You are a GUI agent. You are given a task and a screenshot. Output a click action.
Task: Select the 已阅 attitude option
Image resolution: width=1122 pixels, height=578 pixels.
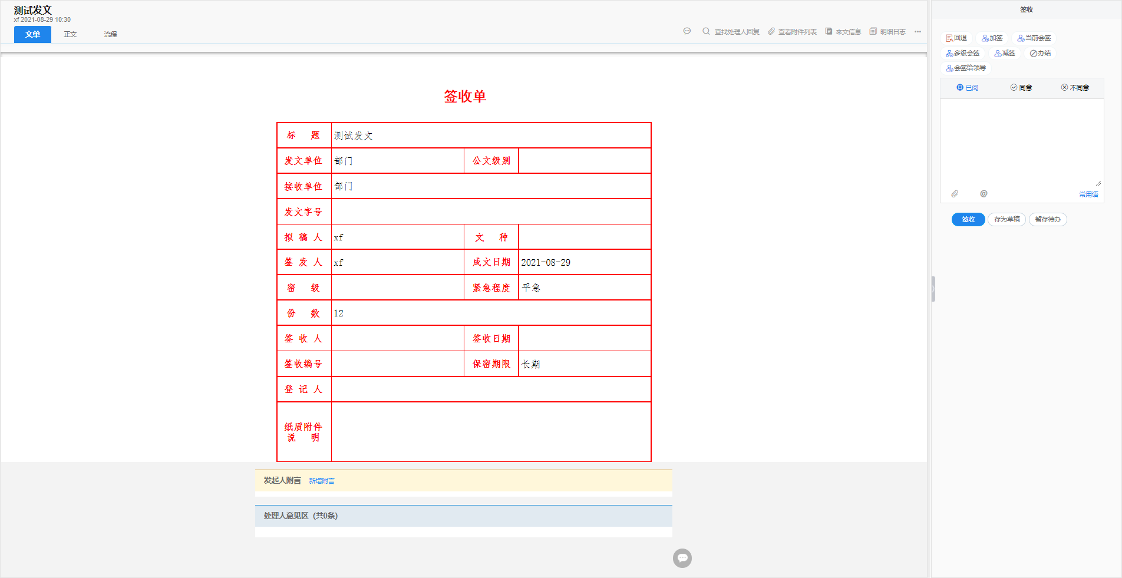968,88
